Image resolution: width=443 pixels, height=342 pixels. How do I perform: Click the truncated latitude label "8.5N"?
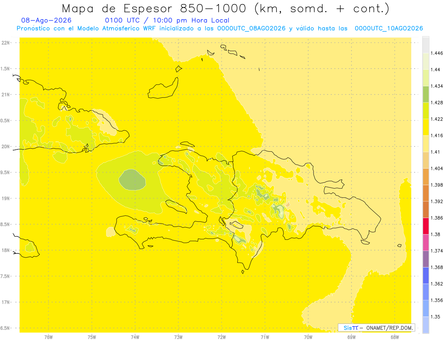(6, 224)
